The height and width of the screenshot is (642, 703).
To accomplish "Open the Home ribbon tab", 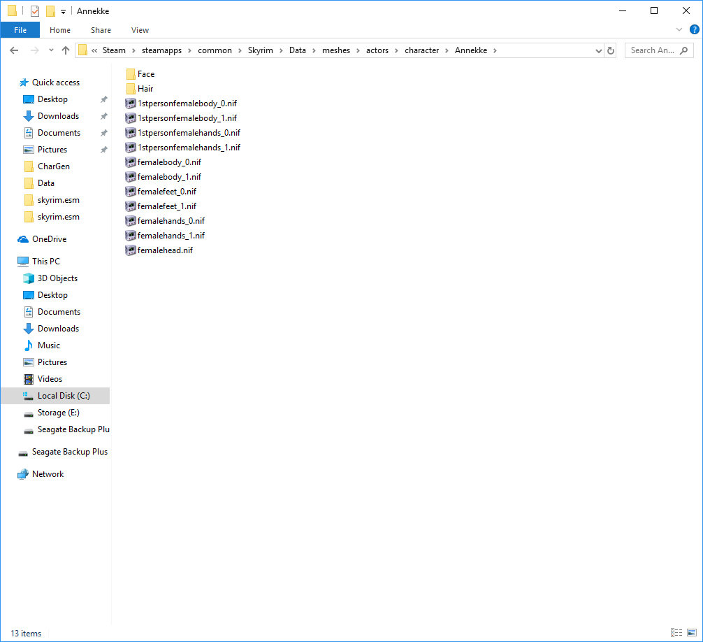I will pyautogui.click(x=60, y=30).
